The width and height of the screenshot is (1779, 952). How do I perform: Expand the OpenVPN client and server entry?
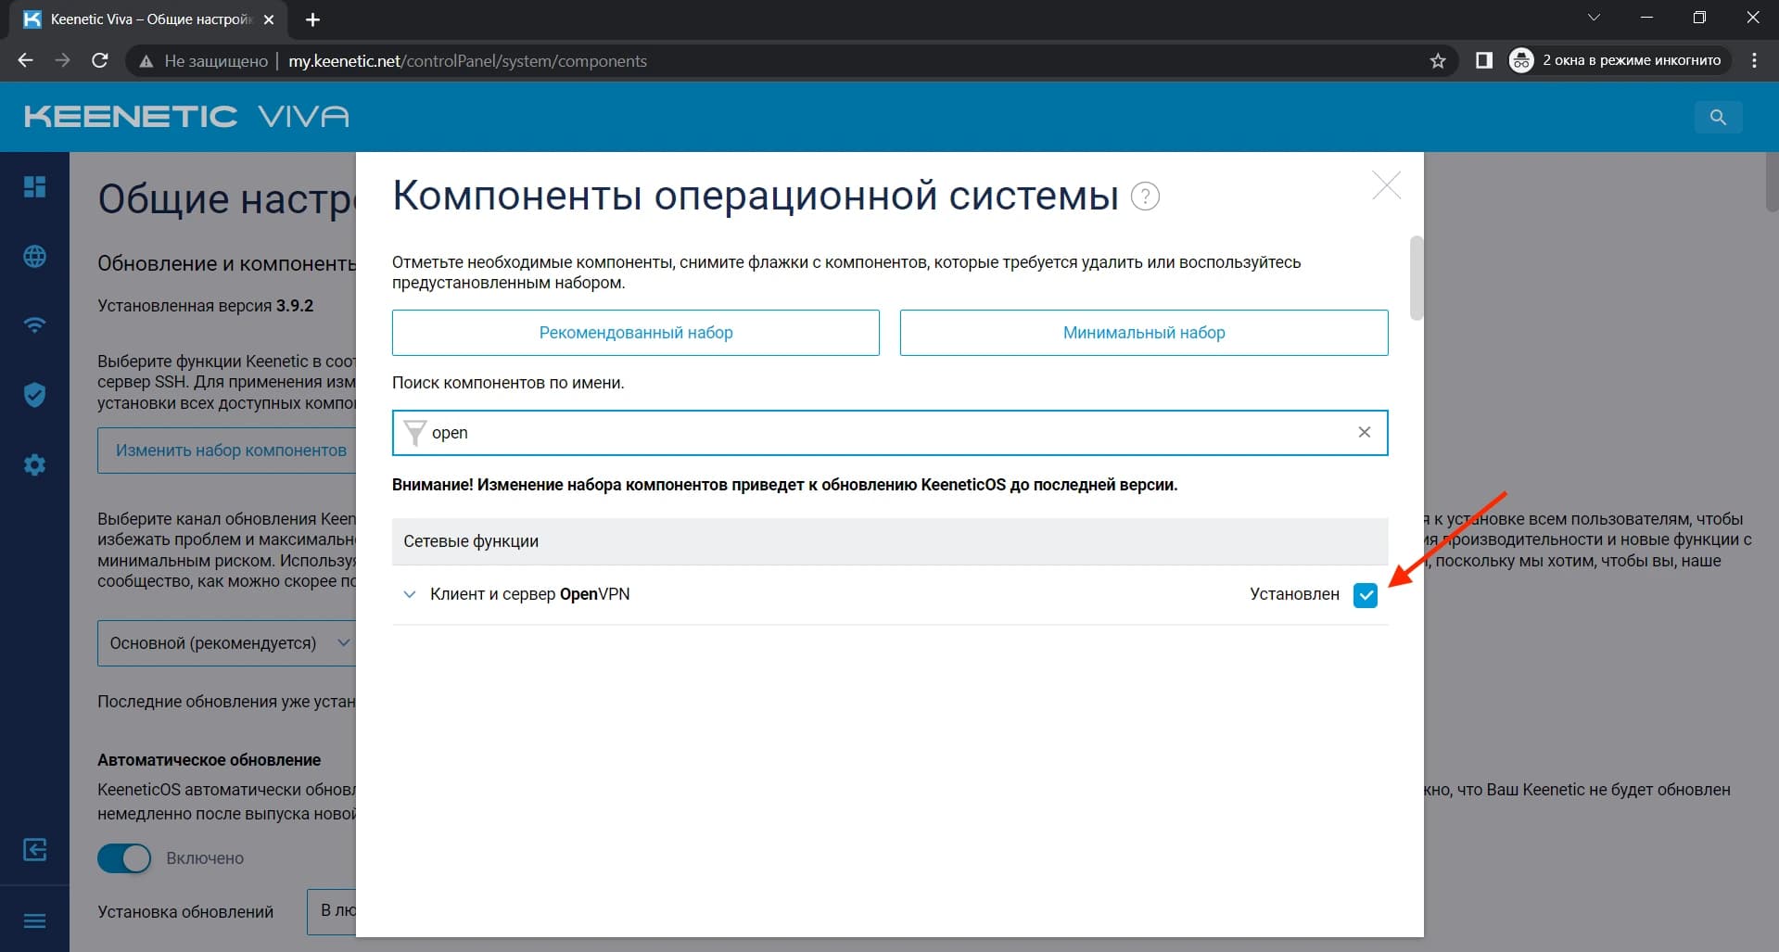point(409,594)
